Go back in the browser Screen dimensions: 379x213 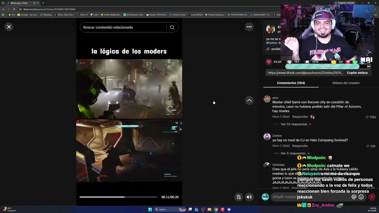point(3,9)
